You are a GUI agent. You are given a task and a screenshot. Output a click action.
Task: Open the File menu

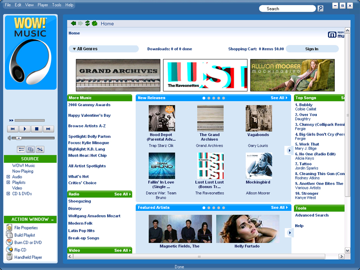(x=8, y=5)
